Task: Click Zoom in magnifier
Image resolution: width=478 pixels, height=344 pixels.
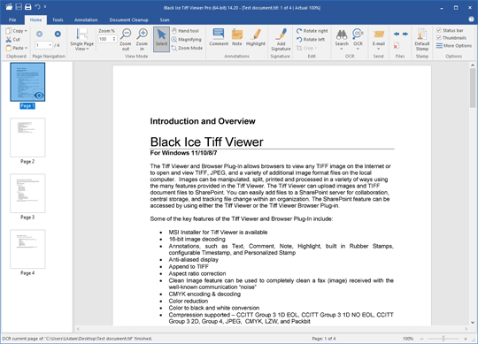Action: point(142,39)
